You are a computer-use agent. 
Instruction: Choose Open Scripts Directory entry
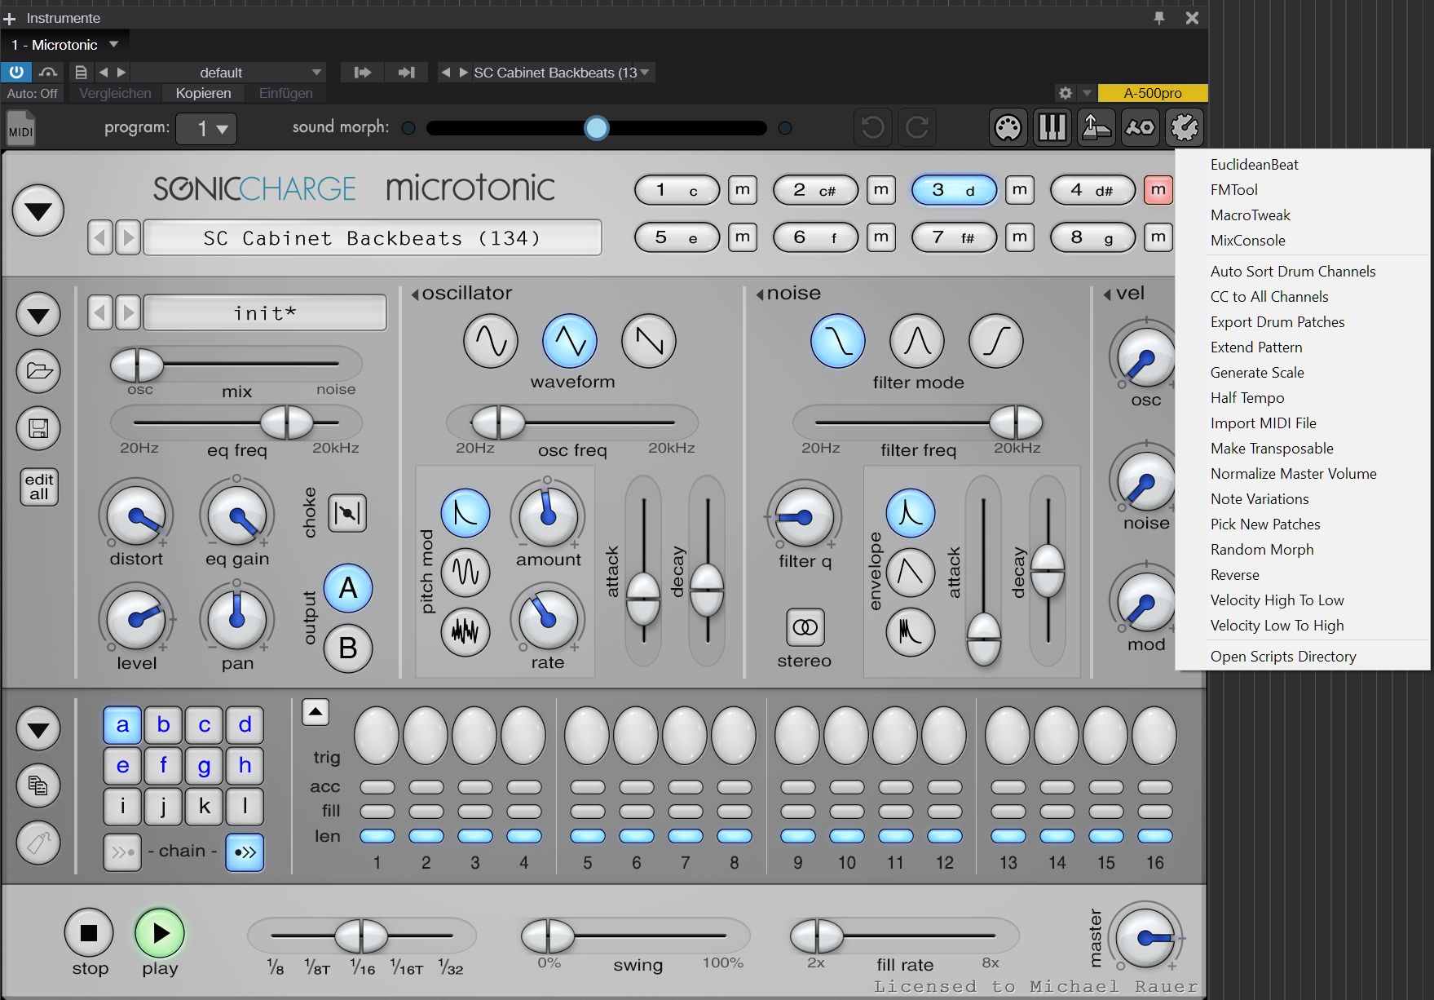tap(1283, 657)
